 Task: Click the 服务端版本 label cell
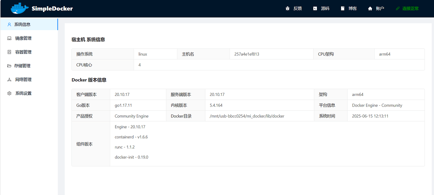pos(186,94)
